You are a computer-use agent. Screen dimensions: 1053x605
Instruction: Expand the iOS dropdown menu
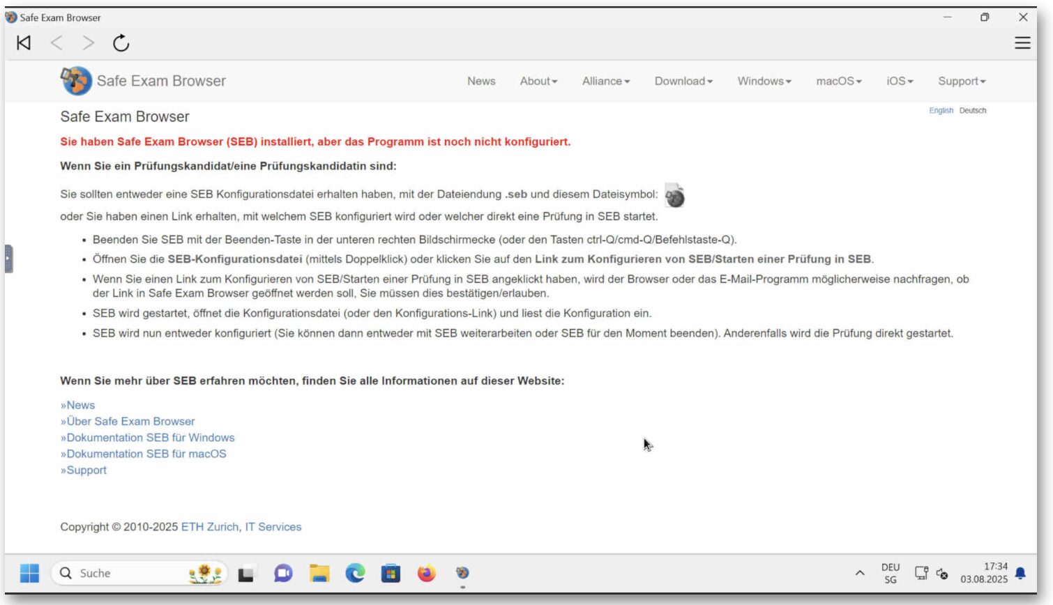click(900, 81)
